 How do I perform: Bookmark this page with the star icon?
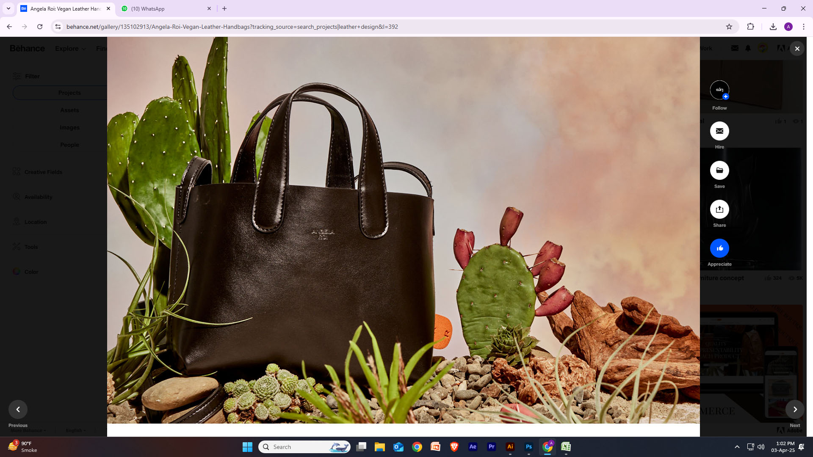pos(729,27)
